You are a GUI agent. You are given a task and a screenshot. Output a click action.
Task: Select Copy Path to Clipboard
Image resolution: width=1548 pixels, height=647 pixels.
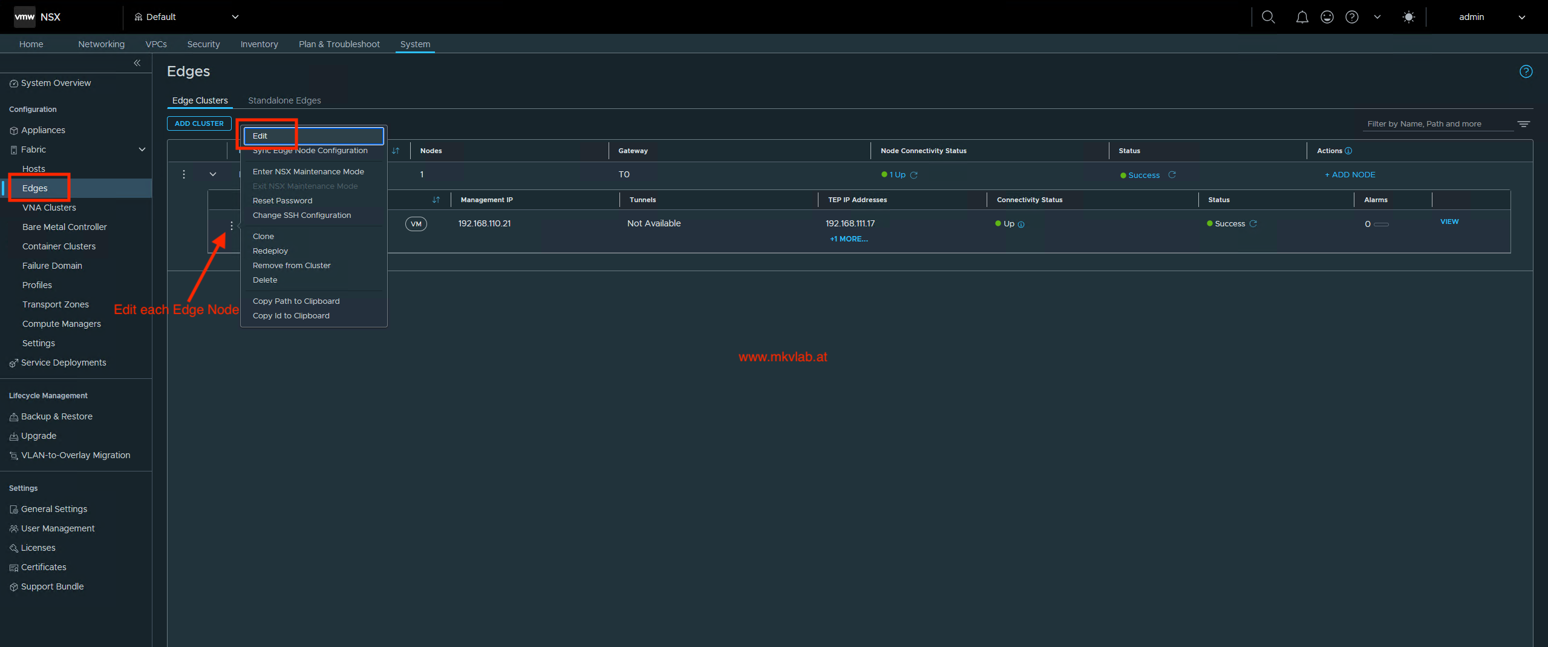(296, 301)
